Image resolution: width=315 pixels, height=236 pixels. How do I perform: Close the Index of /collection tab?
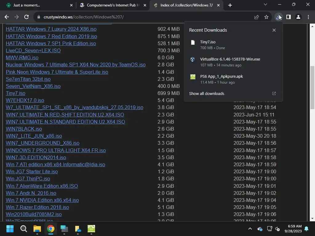click(218, 5)
